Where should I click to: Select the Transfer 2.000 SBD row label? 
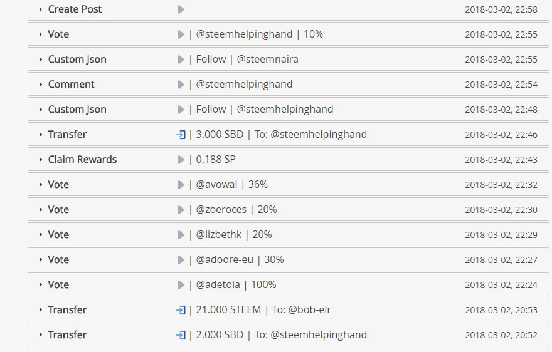click(67, 334)
